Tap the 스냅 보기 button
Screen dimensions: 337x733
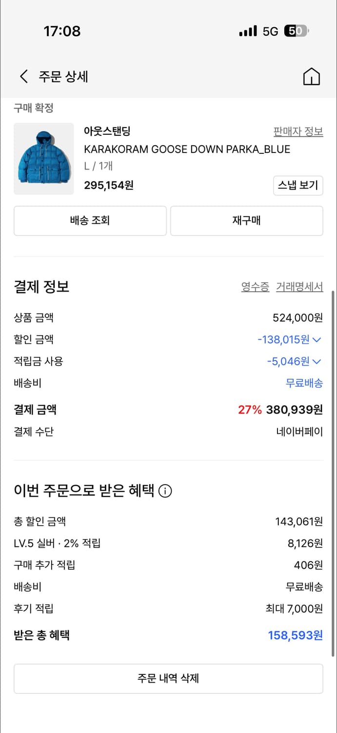point(298,186)
